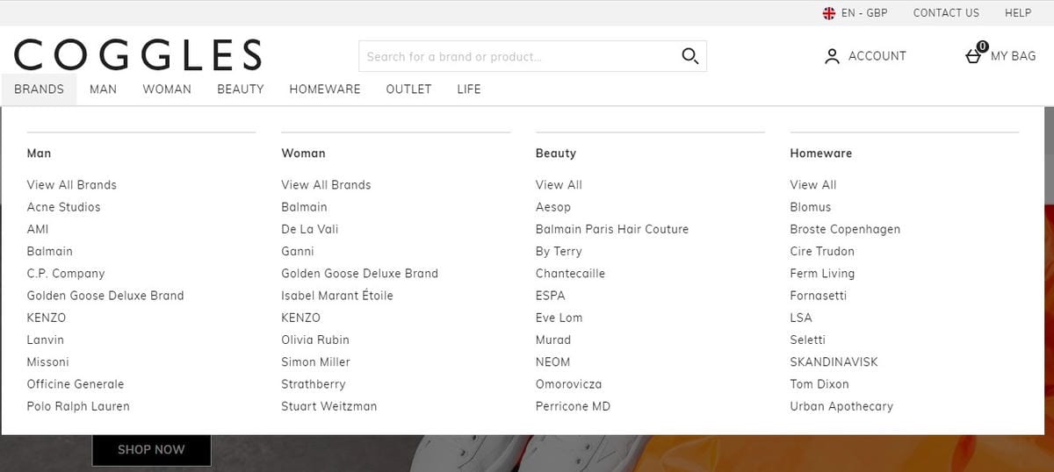The width and height of the screenshot is (1054, 472).
Task: Open the Woman navigation menu
Action: coord(167,89)
